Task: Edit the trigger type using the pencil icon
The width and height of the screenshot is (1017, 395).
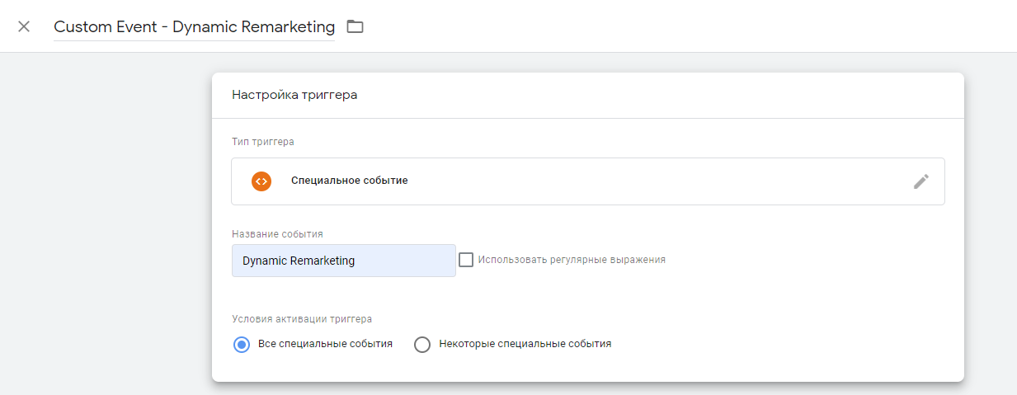Action: 920,181
